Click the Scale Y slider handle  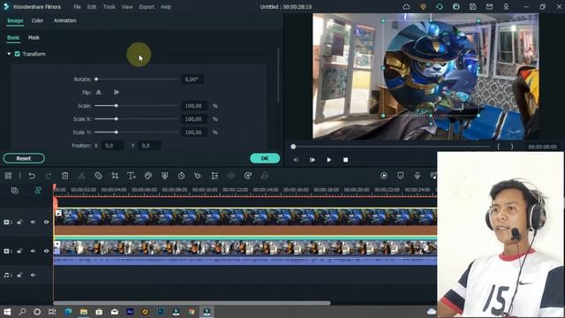117,132
